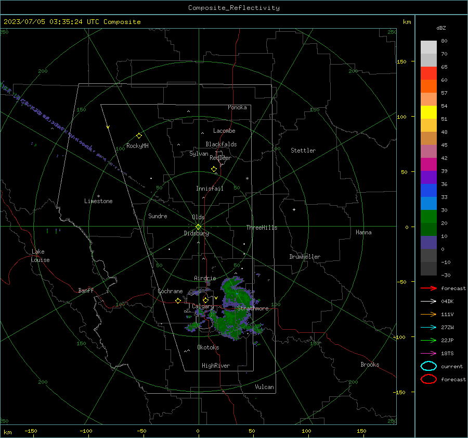Click the magenta 18TS arrow icon
The image size is (468, 438).
pyautogui.click(x=428, y=354)
